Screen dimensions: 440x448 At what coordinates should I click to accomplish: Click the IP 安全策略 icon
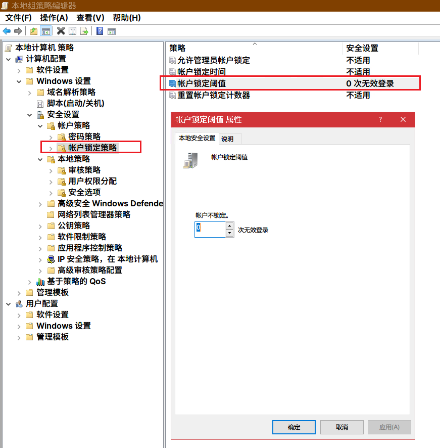point(51,259)
